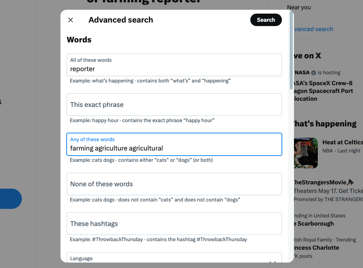Click the TheStrangersMovie axe icon
The width and height of the screenshot is (363, 268).
tap(350, 182)
